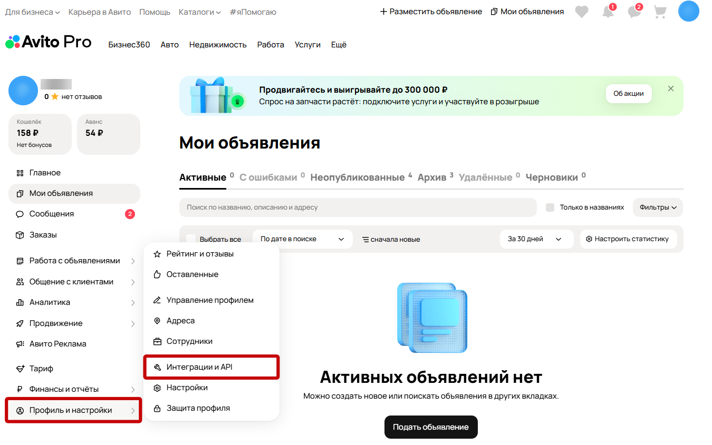The image size is (712, 445).
Task: Tick the 'Только в названиях' checkbox
Action: pyautogui.click(x=550, y=207)
